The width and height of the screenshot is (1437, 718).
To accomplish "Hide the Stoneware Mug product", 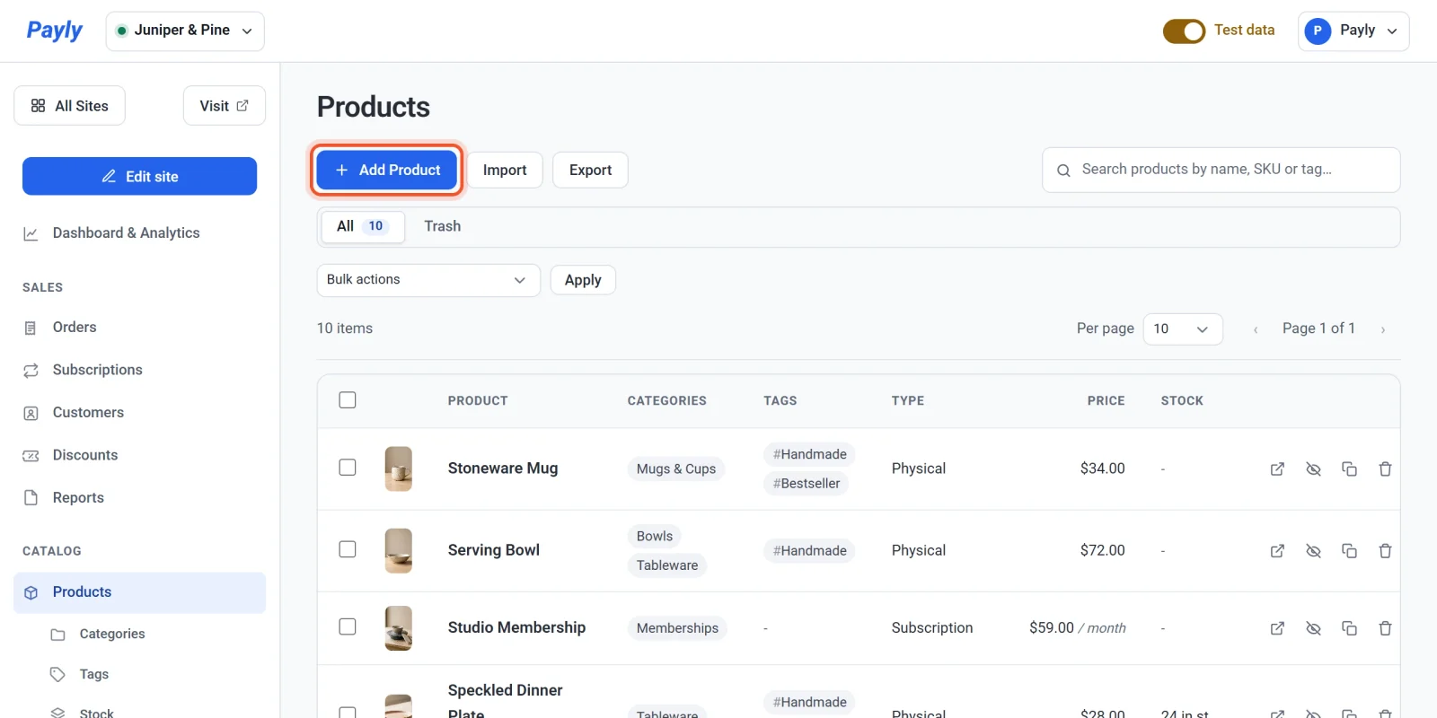I will click(x=1313, y=469).
